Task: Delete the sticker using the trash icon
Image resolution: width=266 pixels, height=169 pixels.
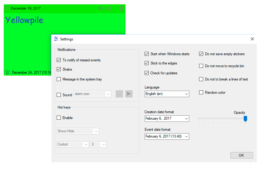Action: click(121, 8)
